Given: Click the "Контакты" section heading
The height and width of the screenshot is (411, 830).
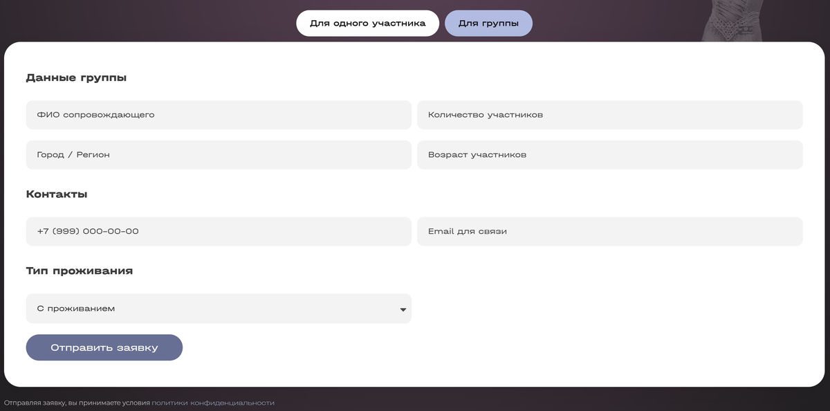Looking at the screenshot, I should [57, 194].
